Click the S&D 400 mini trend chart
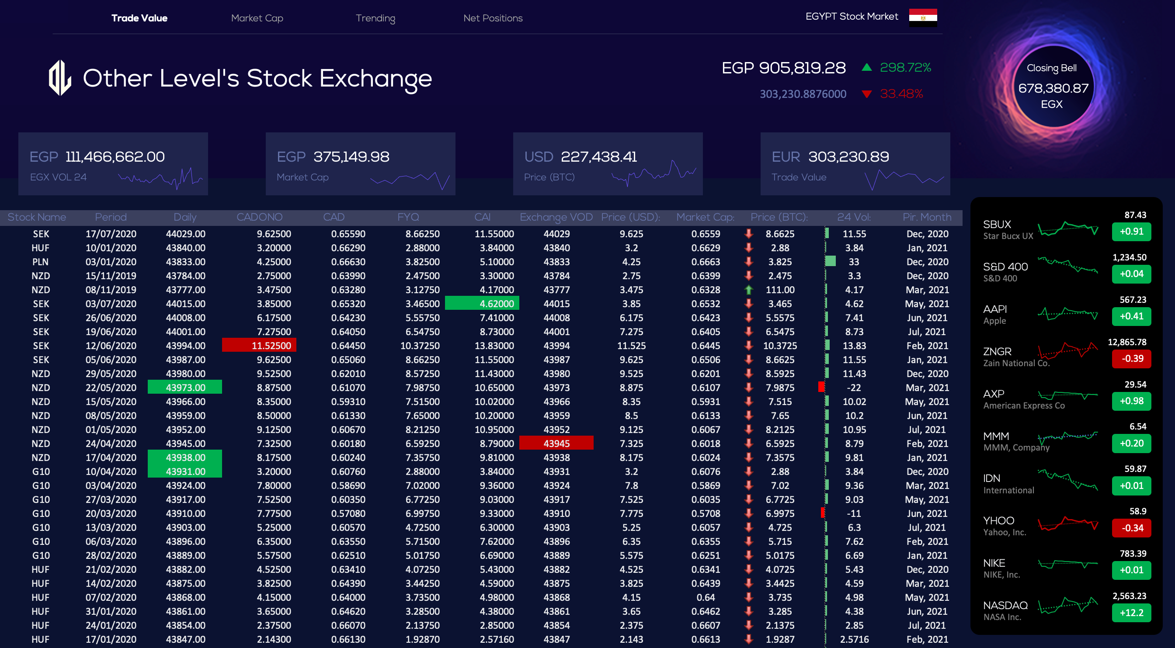 [x=1068, y=264]
